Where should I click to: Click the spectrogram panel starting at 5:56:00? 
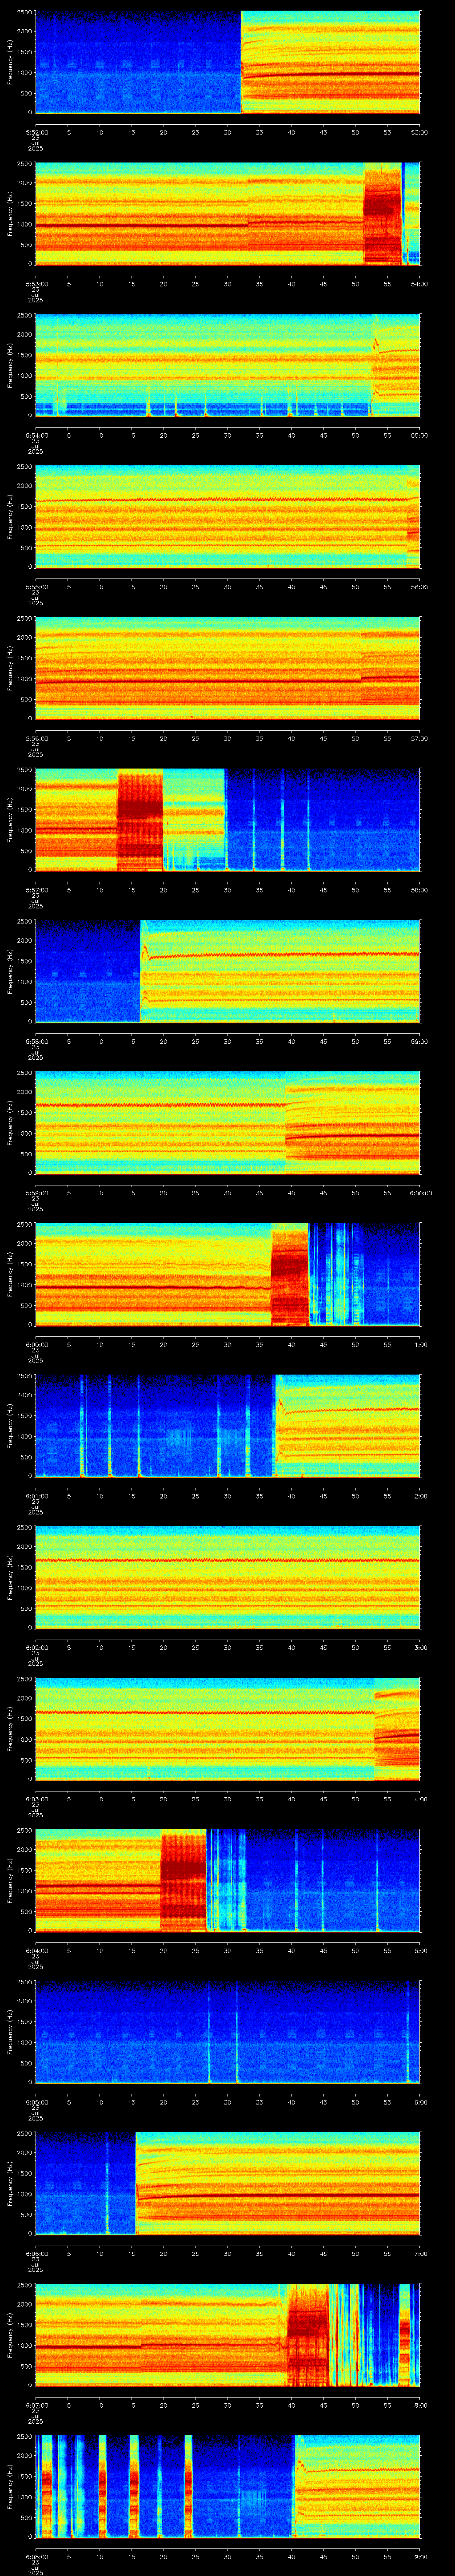tap(227, 668)
